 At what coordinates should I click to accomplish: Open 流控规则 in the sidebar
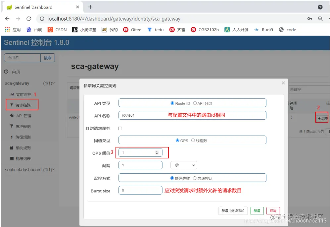pos(21,127)
